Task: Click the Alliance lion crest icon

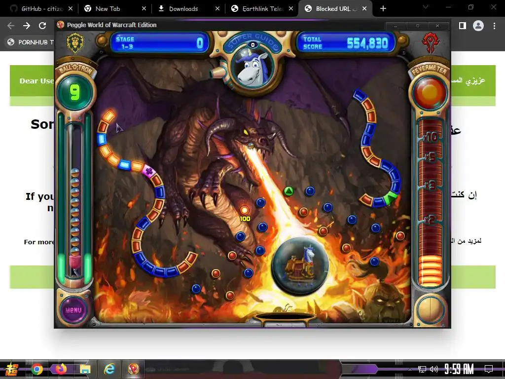Action: pyautogui.click(x=75, y=42)
